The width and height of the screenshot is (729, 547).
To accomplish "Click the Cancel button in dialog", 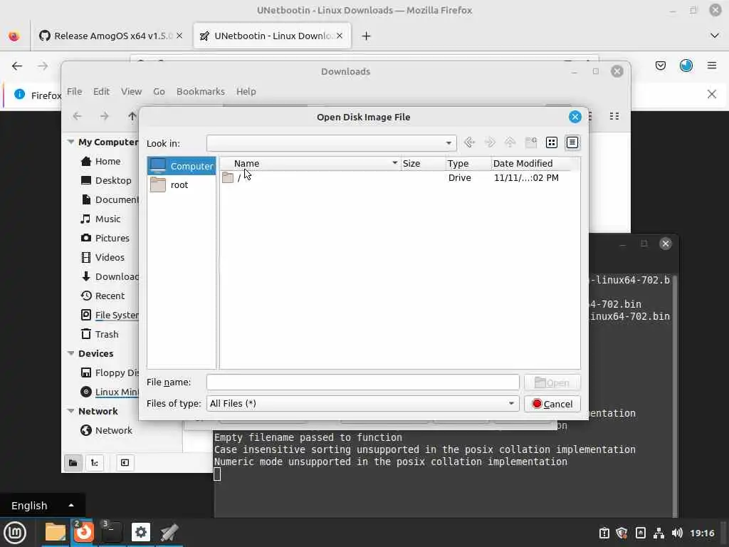I will pos(552,404).
